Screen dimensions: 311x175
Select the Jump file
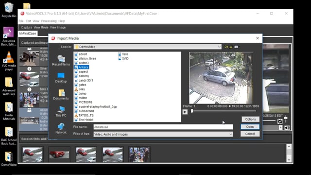pyautogui.click(x=80, y=93)
